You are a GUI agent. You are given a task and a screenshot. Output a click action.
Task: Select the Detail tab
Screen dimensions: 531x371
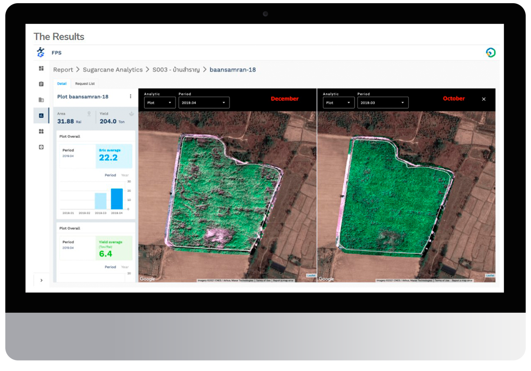pyautogui.click(x=62, y=84)
